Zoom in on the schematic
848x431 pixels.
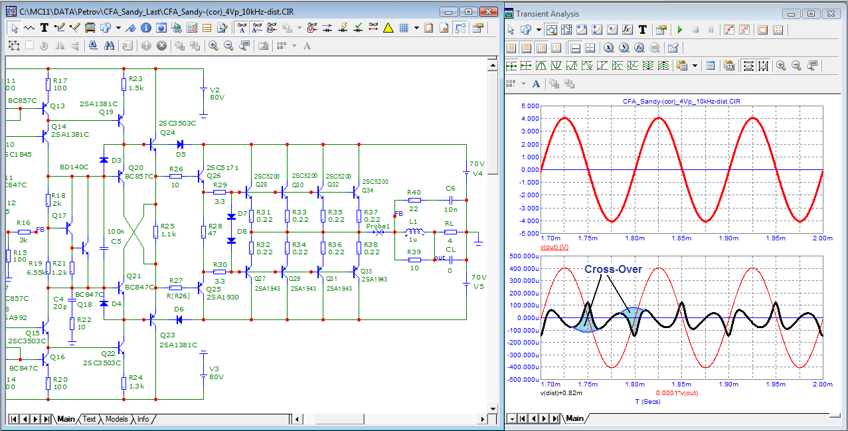213,46
